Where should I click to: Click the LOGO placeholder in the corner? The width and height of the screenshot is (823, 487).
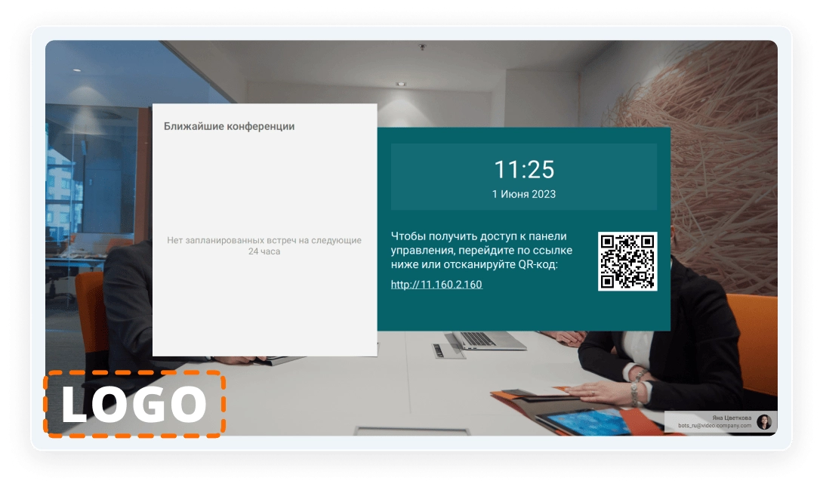(x=134, y=405)
